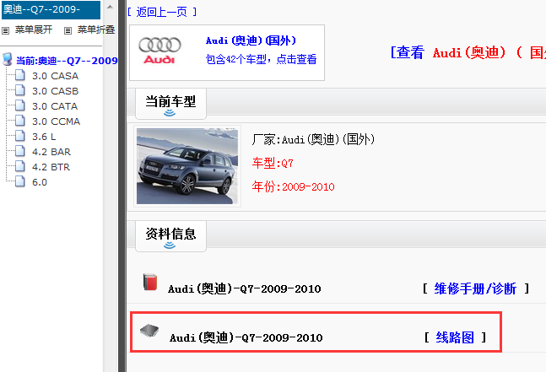Click the 年份:2009-2010 text
The image size is (546, 372).
click(x=293, y=186)
